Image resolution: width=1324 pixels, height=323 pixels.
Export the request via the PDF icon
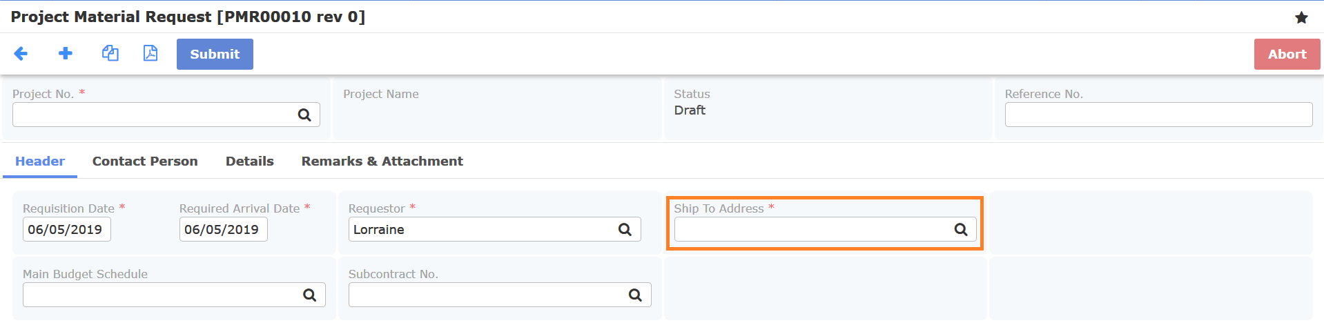pos(150,54)
